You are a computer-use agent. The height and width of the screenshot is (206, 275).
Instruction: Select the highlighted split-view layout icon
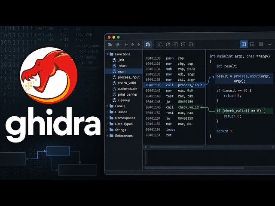[244, 44]
